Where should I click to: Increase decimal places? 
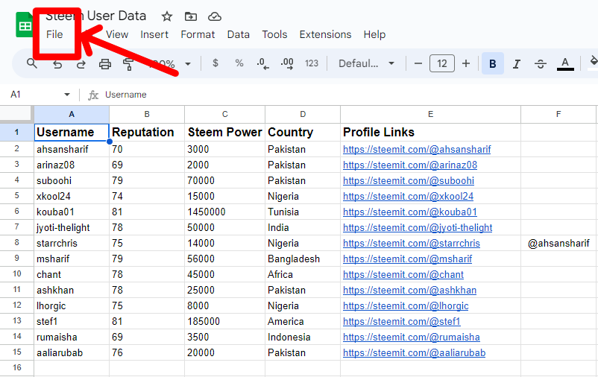(x=287, y=63)
